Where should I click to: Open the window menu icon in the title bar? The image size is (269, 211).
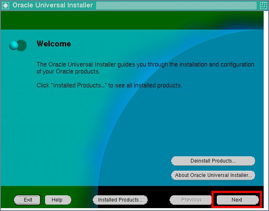5,5
